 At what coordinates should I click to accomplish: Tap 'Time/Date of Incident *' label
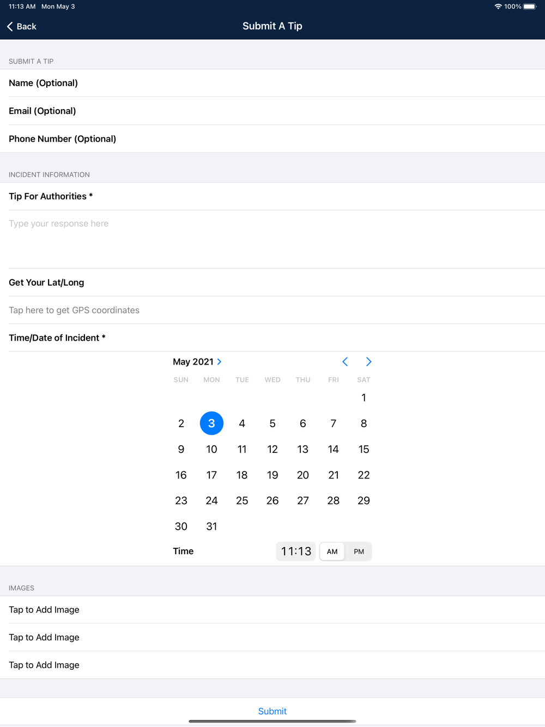57,338
